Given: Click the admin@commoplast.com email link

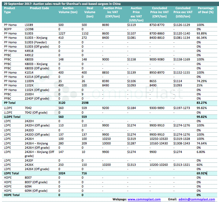Looking at the screenshot, I should pos(197,199).
